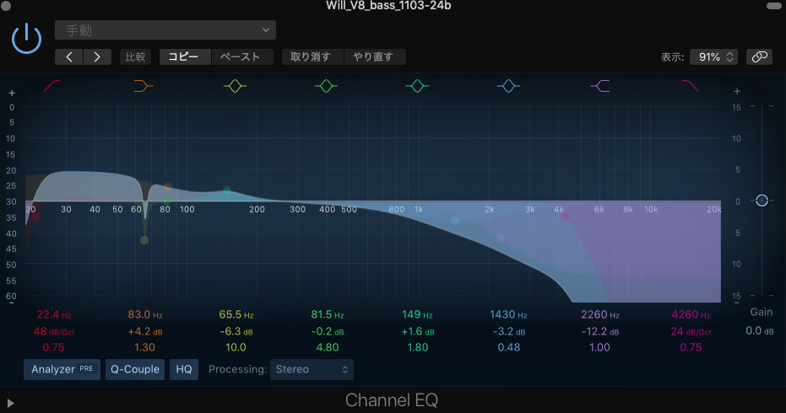This screenshot has height=413, width=786.
Task: Click the 83.0 Hz frequency value
Action: tap(145, 315)
